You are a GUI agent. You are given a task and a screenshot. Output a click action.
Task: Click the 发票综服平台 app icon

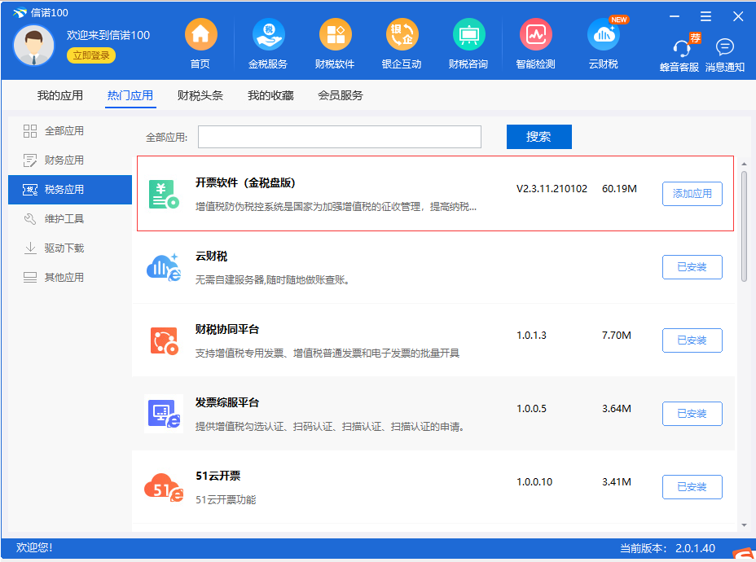click(164, 414)
